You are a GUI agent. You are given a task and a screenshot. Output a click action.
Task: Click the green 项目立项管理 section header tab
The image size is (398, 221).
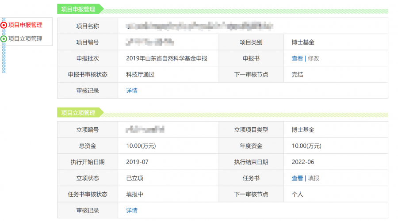[78, 113]
